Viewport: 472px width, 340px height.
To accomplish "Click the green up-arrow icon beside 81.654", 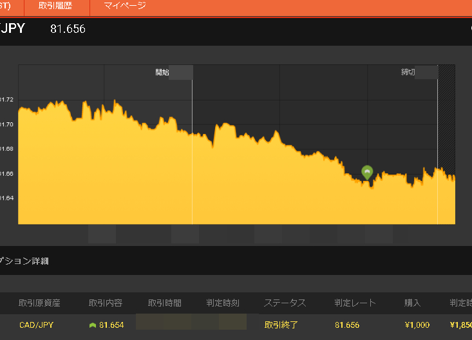I will (x=93, y=325).
